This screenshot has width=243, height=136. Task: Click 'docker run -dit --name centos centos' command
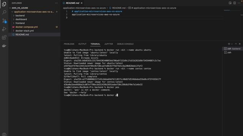(129, 68)
